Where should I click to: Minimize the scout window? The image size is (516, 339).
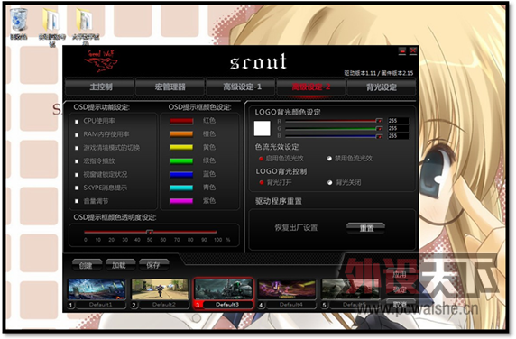tap(402, 51)
